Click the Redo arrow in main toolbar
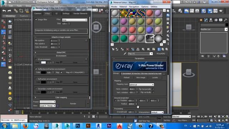Image resolution: width=229 pixels, height=129 pixels. click(9, 11)
